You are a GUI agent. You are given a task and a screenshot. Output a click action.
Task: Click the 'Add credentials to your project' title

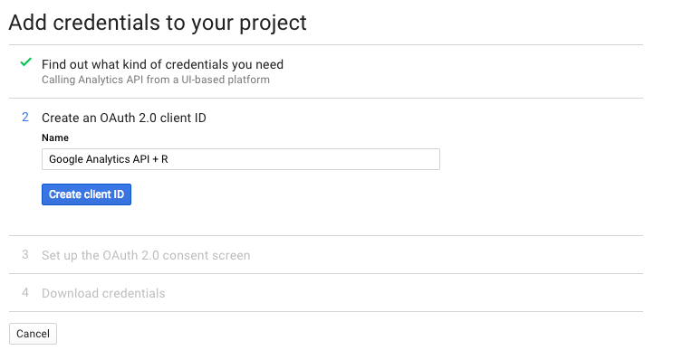pos(158,23)
